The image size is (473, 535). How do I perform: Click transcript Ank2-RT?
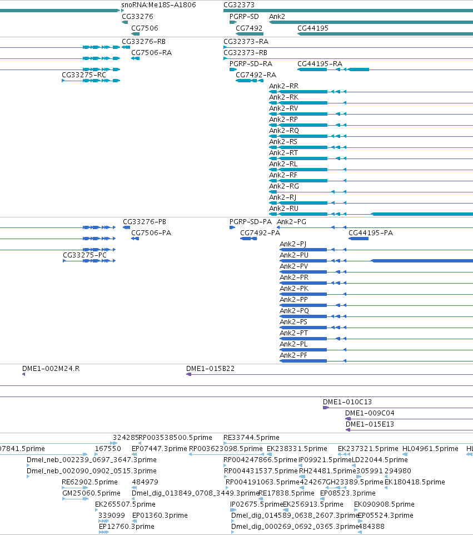[283, 152]
